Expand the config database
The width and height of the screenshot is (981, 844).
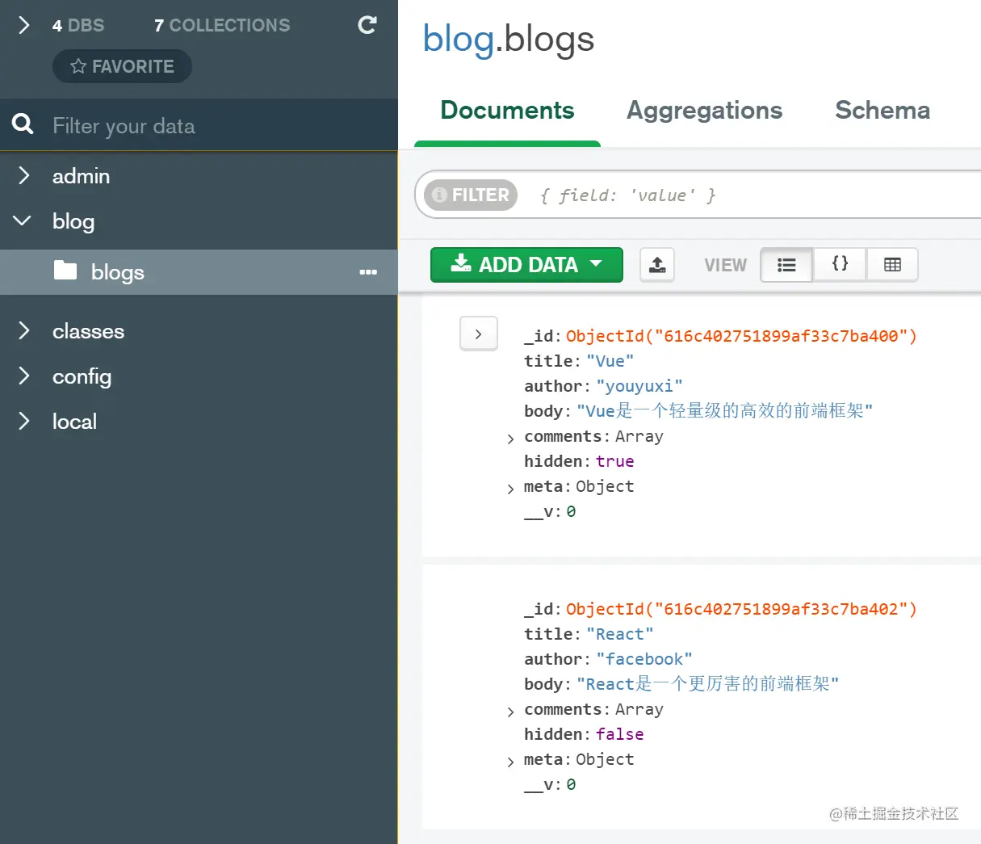(23, 376)
